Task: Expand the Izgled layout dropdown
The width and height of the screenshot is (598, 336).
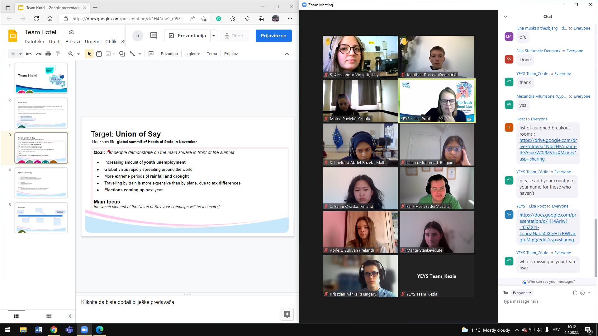Action: [x=192, y=54]
